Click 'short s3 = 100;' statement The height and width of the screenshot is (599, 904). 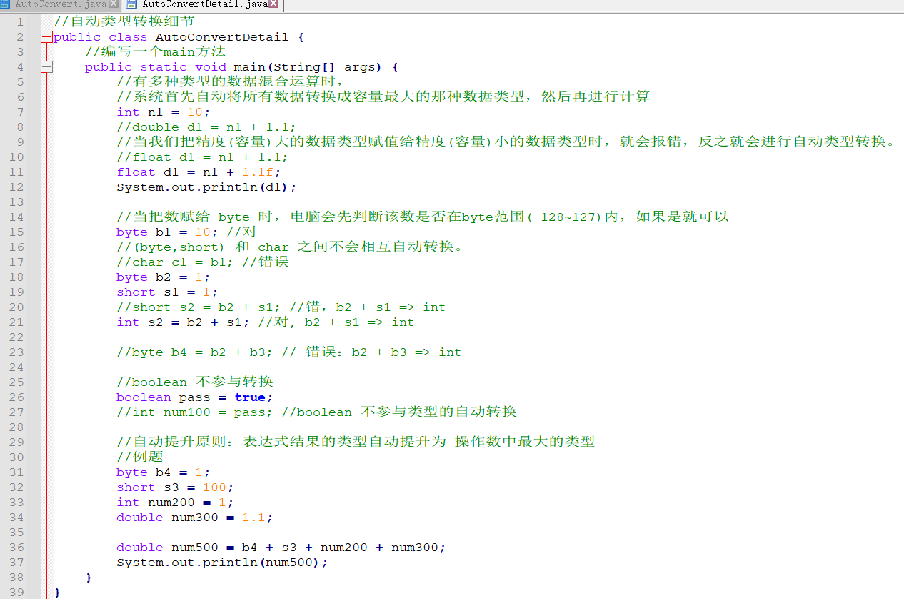pyautogui.click(x=175, y=487)
